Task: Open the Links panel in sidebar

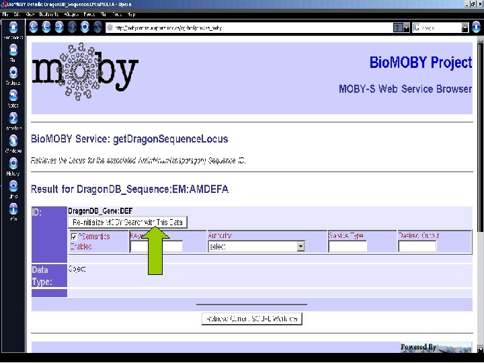Action: [13, 189]
